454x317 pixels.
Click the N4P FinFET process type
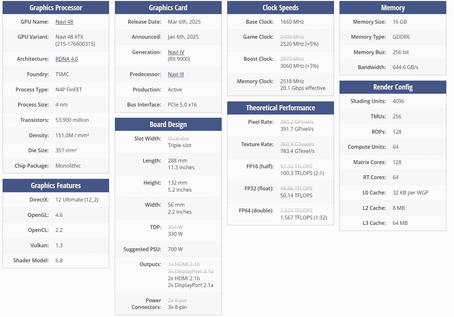tap(69, 90)
